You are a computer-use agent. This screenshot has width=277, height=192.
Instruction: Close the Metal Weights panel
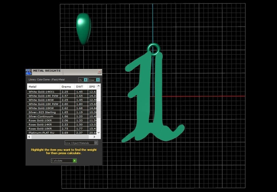pos(99,72)
